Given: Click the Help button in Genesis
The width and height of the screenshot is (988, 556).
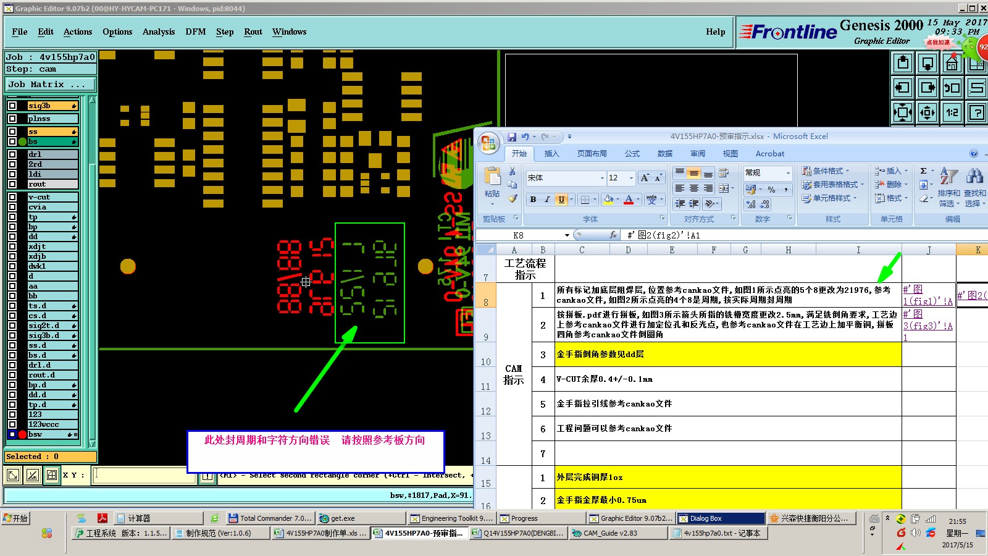Looking at the screenshot, I should (x=716, y=32).
